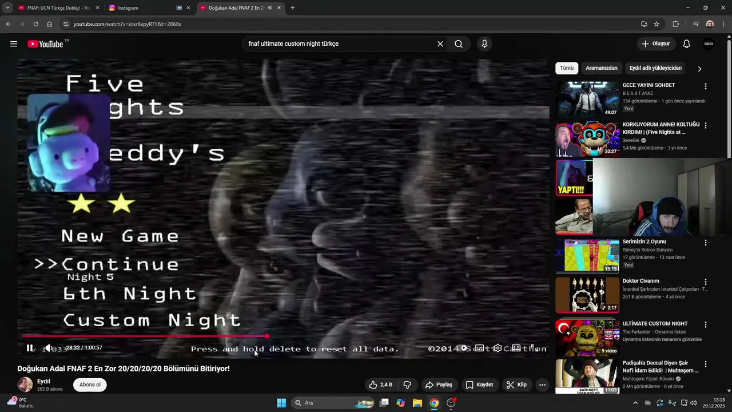732x412 pixels.
Task: Open the YouTube hamburger guide menu
Action: 14,44
